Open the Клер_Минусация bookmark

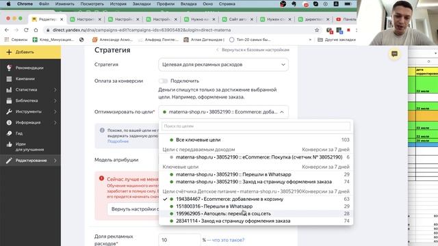coord(53,40)
